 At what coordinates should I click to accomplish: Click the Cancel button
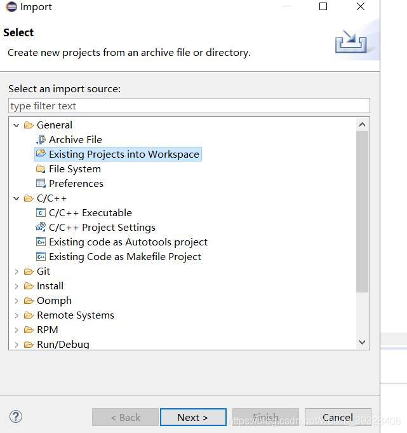[338, 417]
